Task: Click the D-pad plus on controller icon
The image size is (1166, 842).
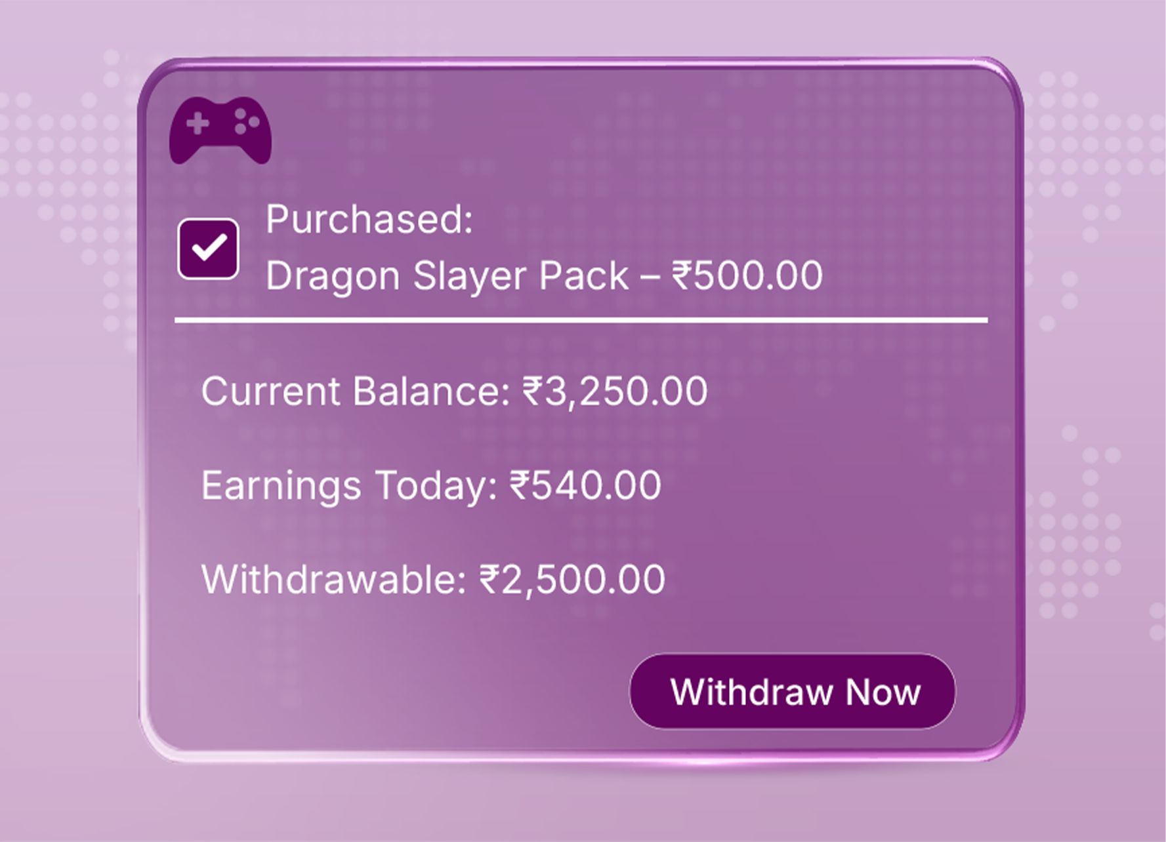Action: pos(198,123)
